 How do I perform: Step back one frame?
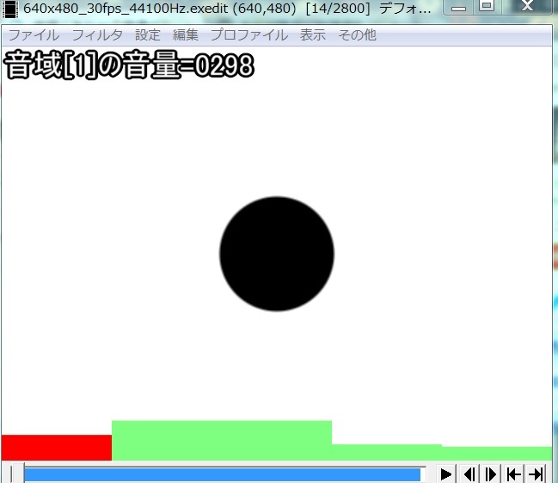tap(469, 474)
